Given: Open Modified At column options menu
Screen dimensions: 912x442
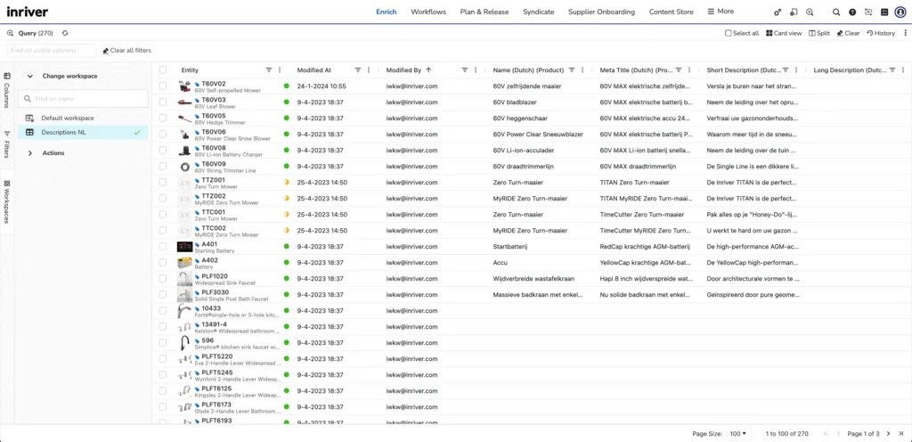Looking at the screenshot, I should [369, 70].
